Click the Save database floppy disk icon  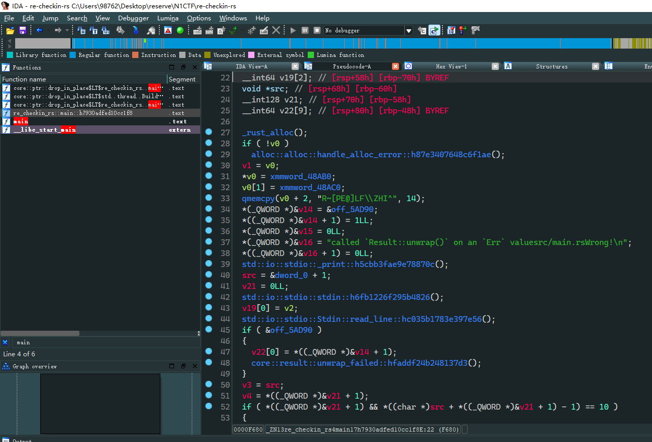22,30
